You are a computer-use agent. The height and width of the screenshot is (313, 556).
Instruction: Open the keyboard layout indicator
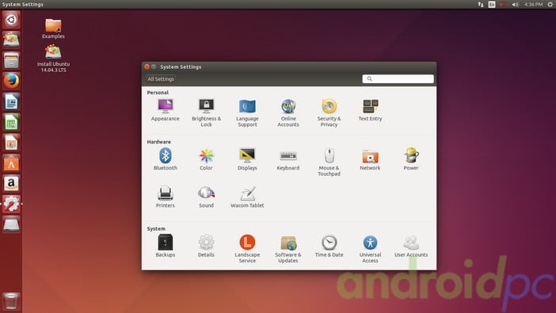pyautogui.click(x=492, y=4)
